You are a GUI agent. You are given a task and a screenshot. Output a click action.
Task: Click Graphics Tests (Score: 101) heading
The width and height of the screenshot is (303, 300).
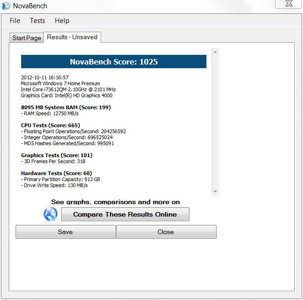pyautogui.click(x=57, y=155)
